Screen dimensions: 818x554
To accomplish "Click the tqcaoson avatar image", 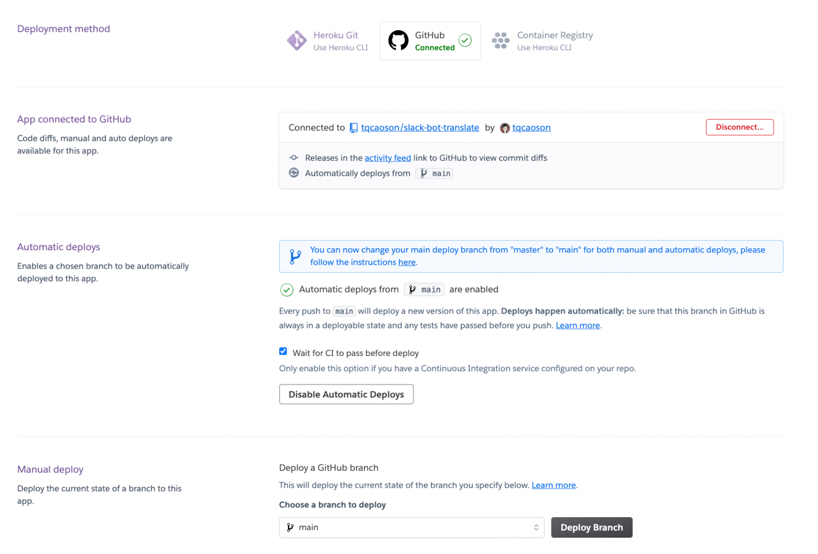I will pos(505,128).
